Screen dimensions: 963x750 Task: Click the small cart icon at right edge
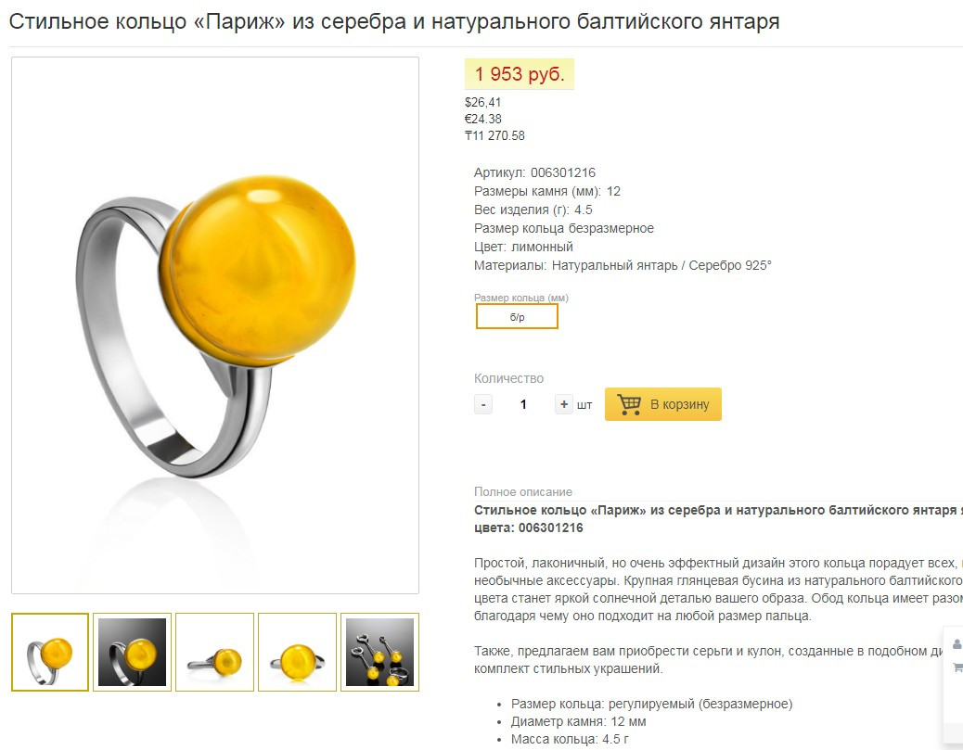[x=957, y=667]
